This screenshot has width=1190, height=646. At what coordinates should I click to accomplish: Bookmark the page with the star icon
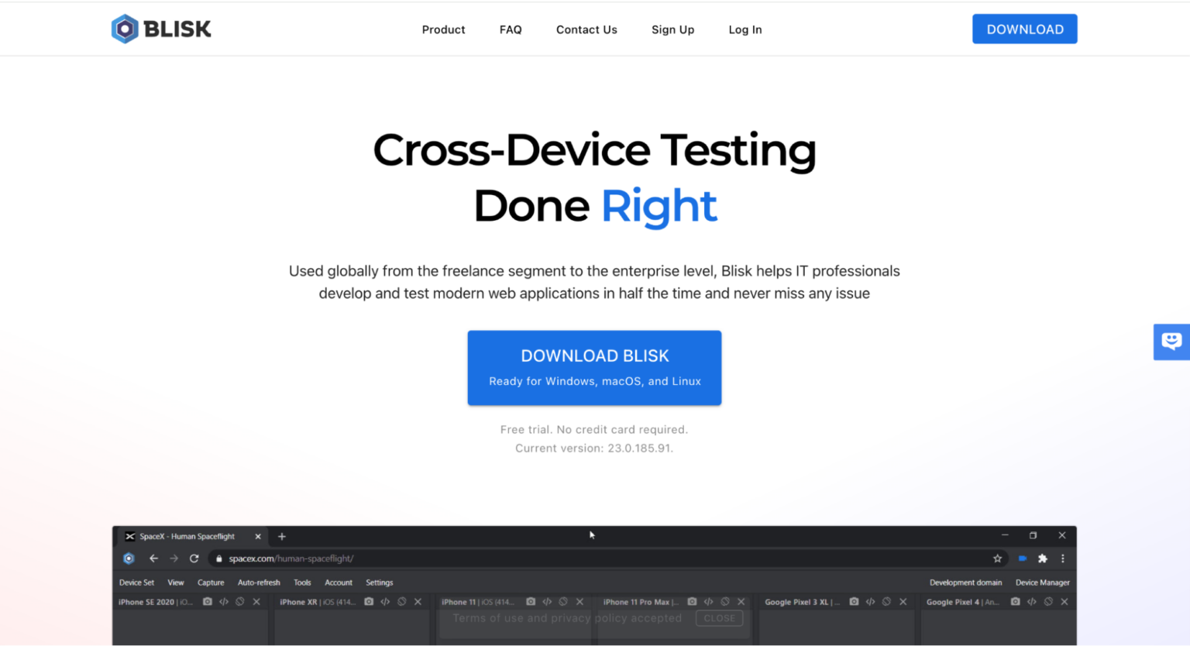point(998,558)
